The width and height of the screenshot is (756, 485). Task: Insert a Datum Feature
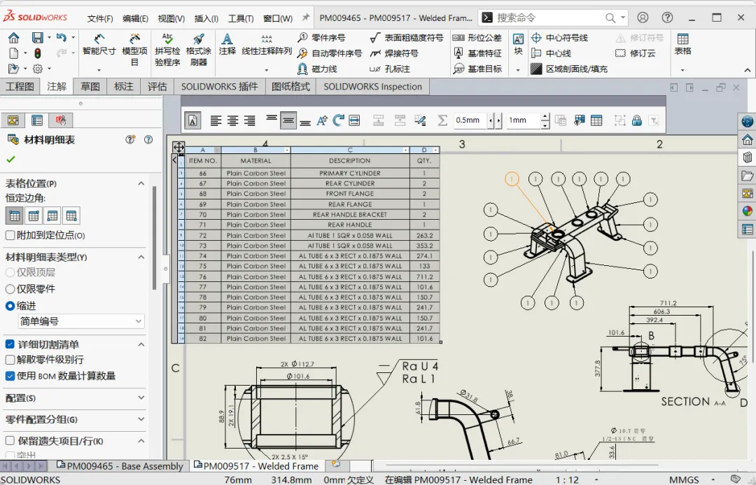click(x=477, y=53)
